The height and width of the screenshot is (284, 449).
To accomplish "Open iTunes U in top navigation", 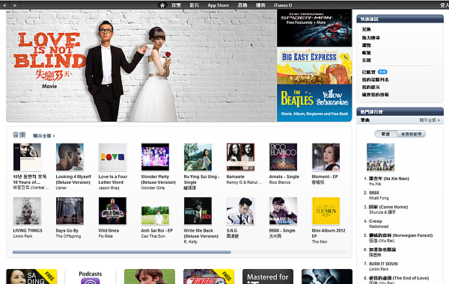I will coord(283,5).
